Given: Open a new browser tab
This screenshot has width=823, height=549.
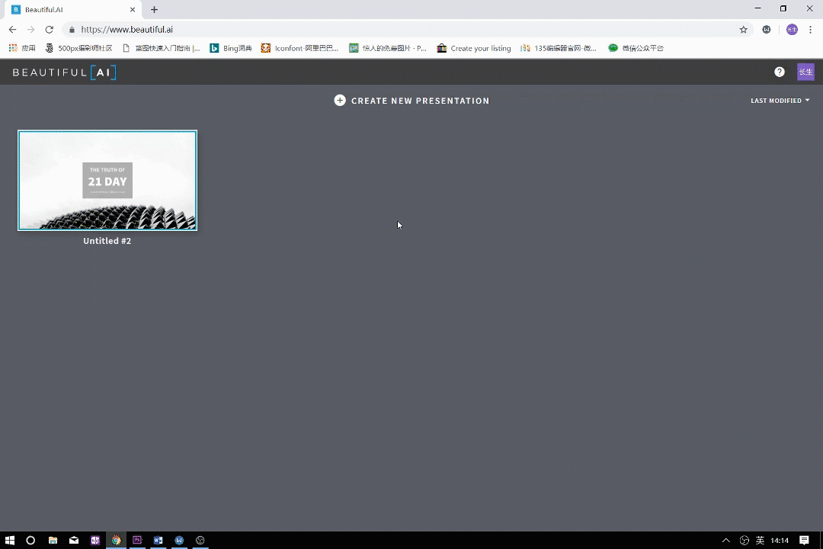Looking at the screenshot, I should point(154,9).
